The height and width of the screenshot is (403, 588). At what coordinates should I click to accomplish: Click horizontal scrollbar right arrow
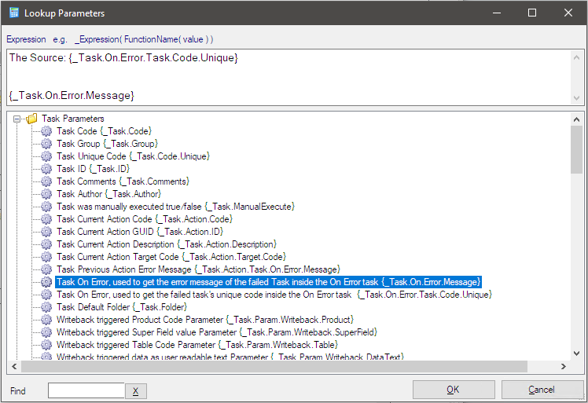[x=564, y=366]
